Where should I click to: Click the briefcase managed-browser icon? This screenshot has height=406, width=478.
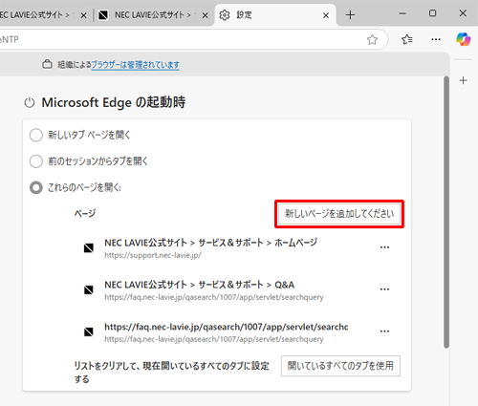[47, 64]
